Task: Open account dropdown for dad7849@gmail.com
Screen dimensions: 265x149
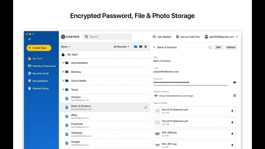Action: pyautogui.click(x=221, y=37)
